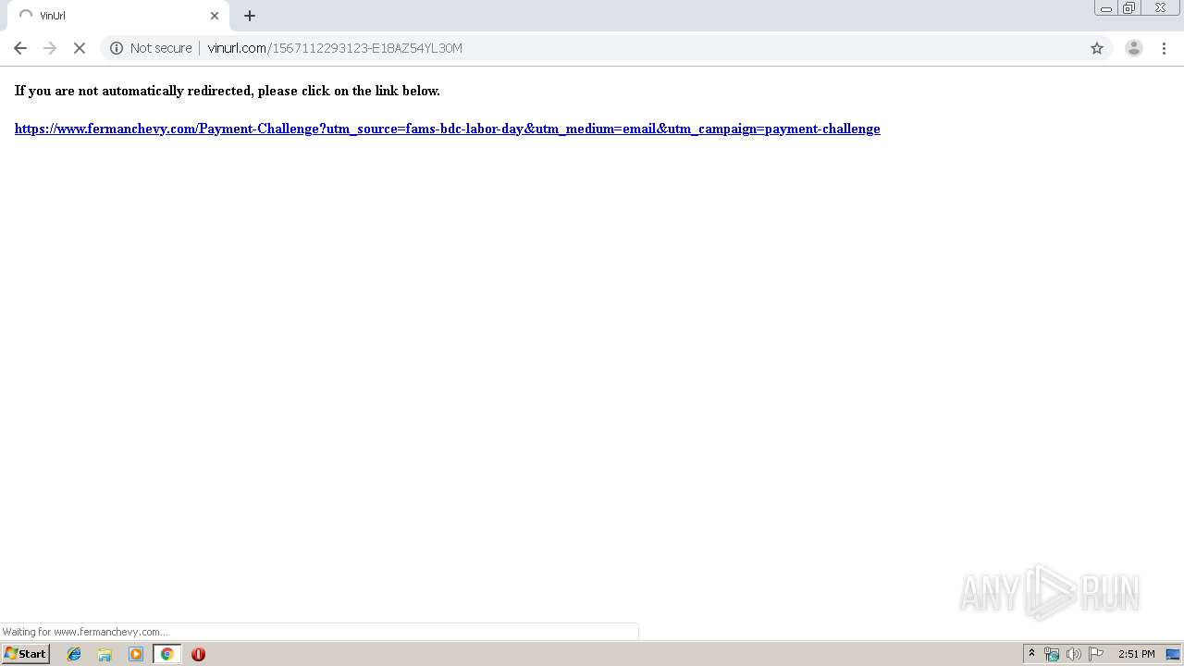Open the media player taskbar icon
Viewport: 1184px width, 666px height.
(136, 654)
